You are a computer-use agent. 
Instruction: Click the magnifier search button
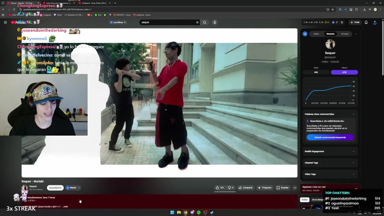tap(205, 22)
